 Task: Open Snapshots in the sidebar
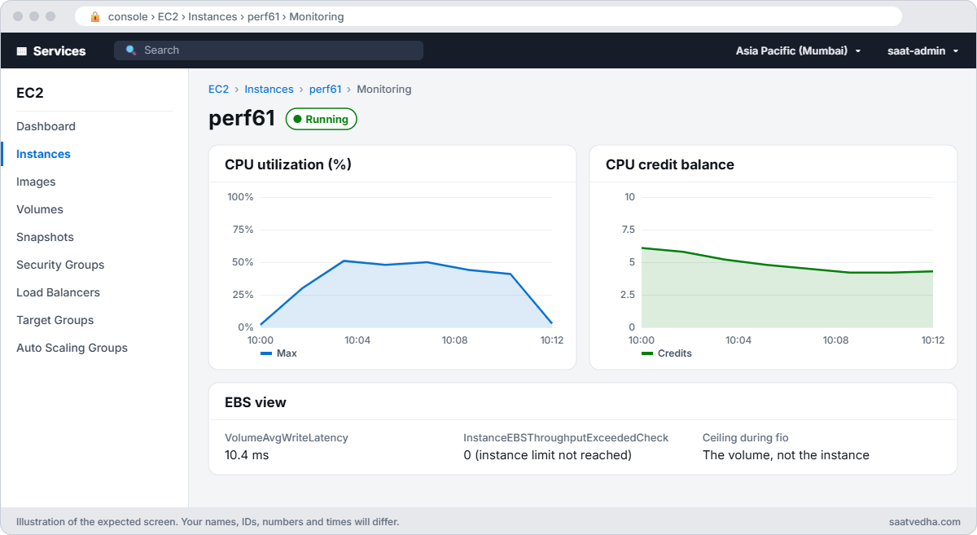tap(45, 237)
